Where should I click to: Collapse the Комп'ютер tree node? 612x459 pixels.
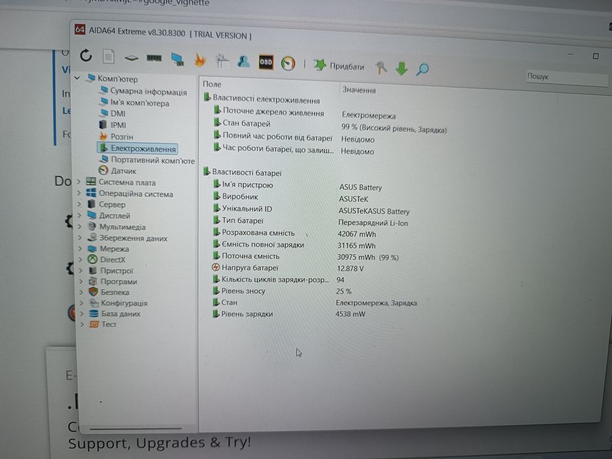click(77, 78)
